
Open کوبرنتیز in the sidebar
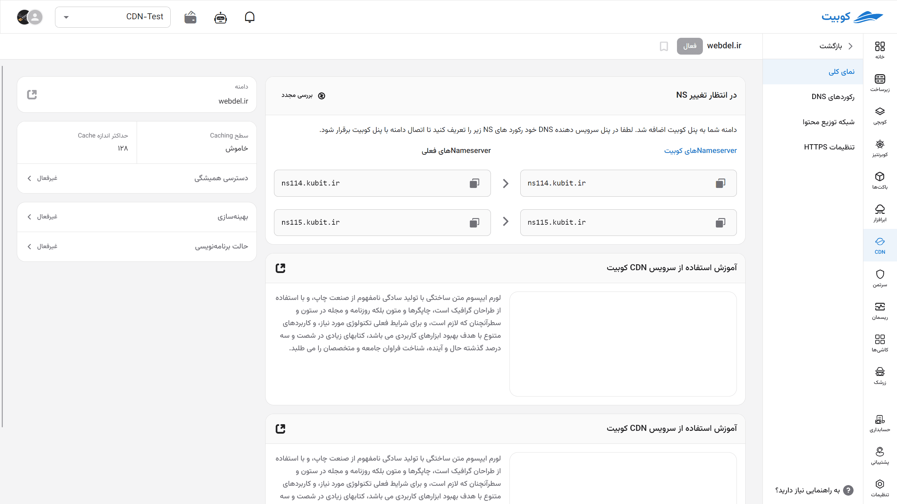coord(880,148)
